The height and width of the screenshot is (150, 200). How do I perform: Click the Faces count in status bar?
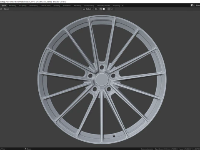pyautogui.click(x=184, y=149)
